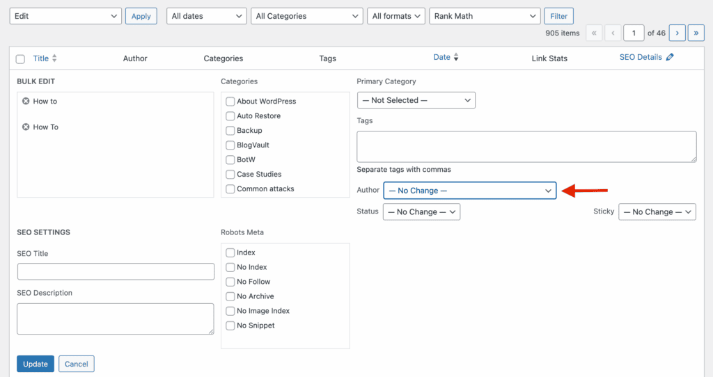Cancel the bulk edit

(77, 364)
